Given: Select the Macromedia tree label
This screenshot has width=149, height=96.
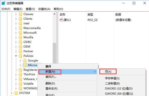Looking at the screenshot, I should coord(32,28).
